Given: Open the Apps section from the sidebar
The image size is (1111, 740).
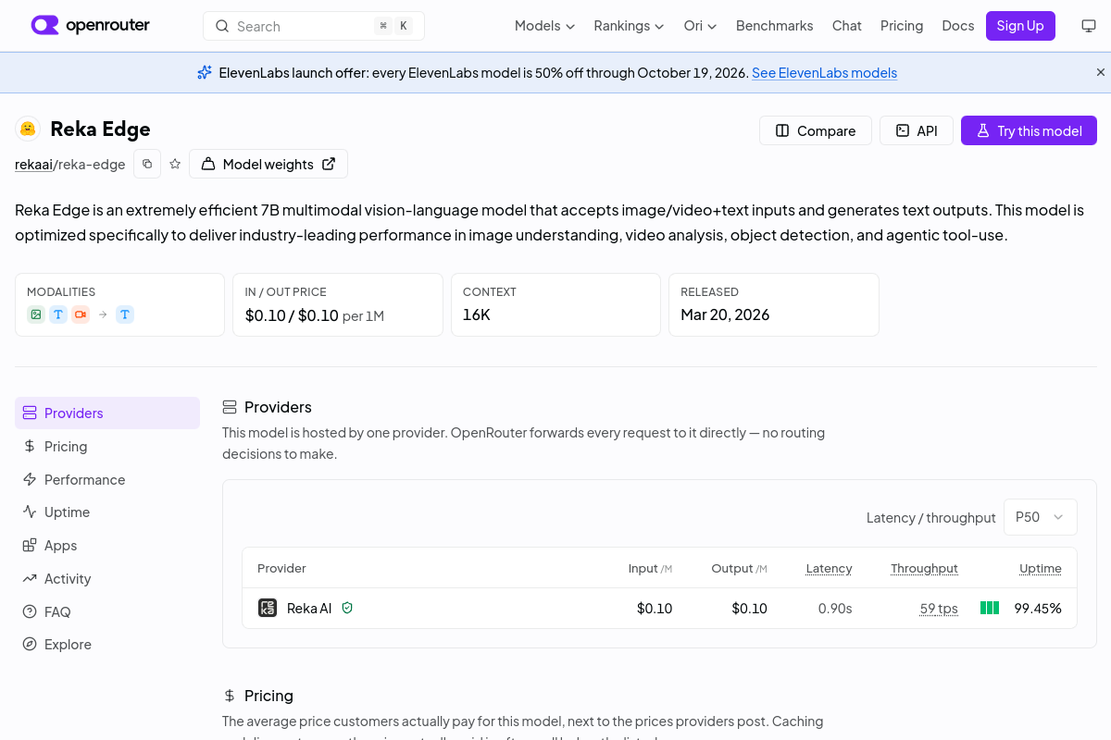Looking at the screenshot, I should [x=107, y=546].
